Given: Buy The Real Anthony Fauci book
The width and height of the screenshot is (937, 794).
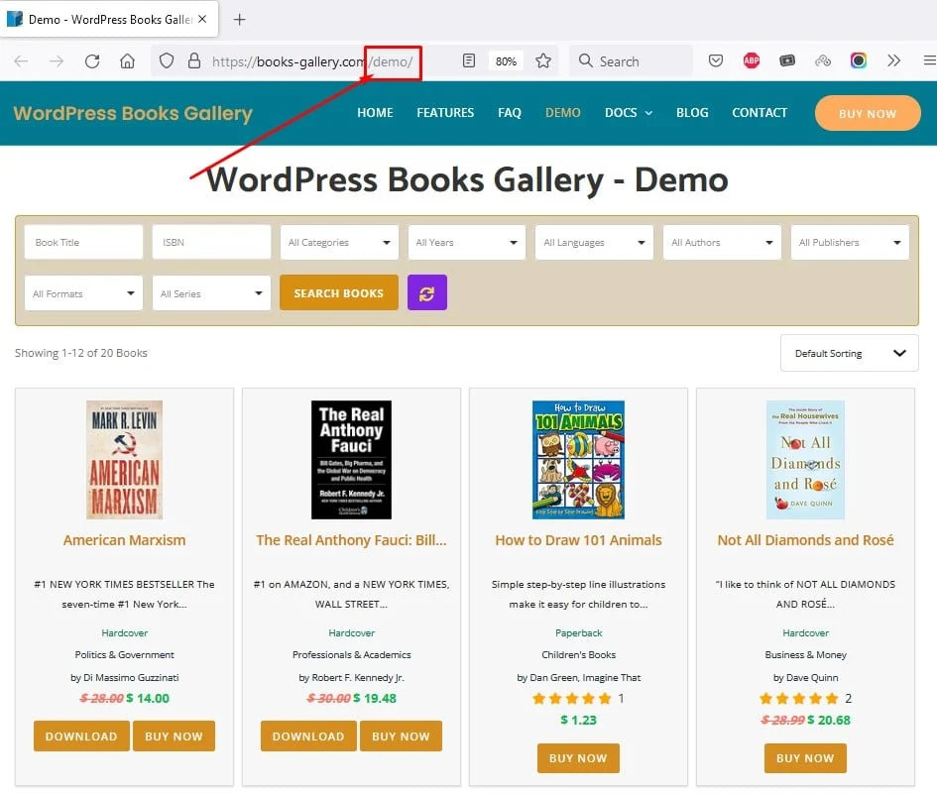Looking at the screenshot, I should [401, 737].
